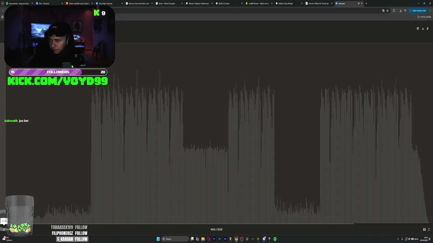The width and height of the screenshot is (433, 243).
Task: Open a new browser tab
Action: point(366,3)
